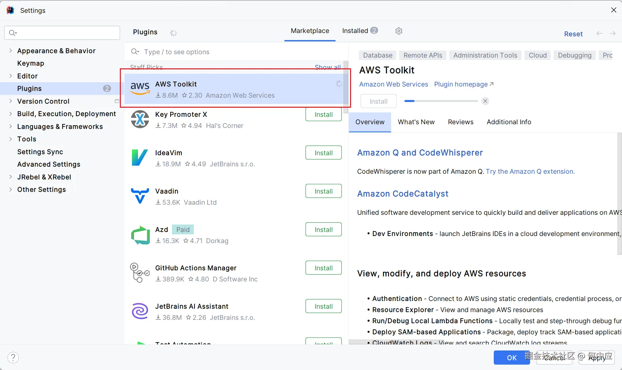
Task: Click the Azd plugin icon
Action: 140,235
